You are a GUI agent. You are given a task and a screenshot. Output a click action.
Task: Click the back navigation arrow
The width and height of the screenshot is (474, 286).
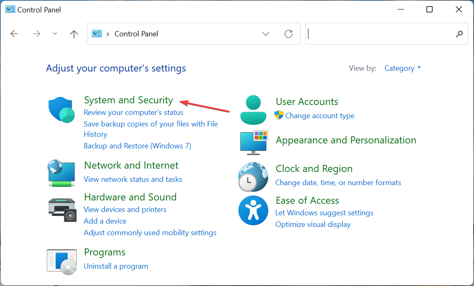click(x=14, y=34)
